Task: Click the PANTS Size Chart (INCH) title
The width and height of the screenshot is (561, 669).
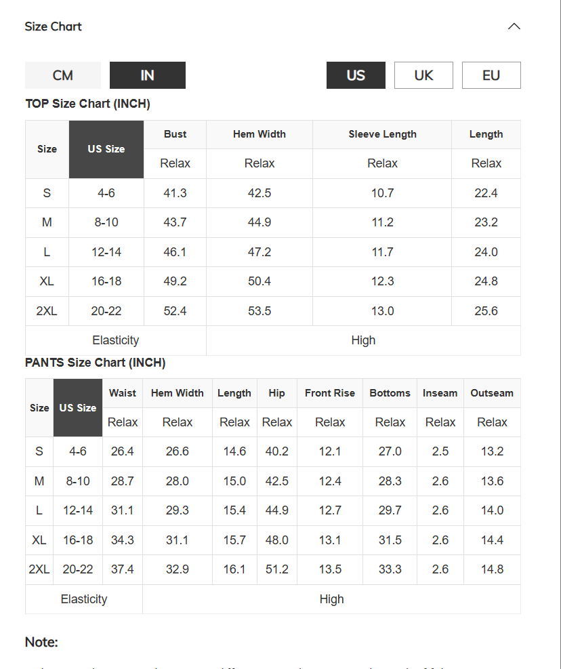Action: 95,363
